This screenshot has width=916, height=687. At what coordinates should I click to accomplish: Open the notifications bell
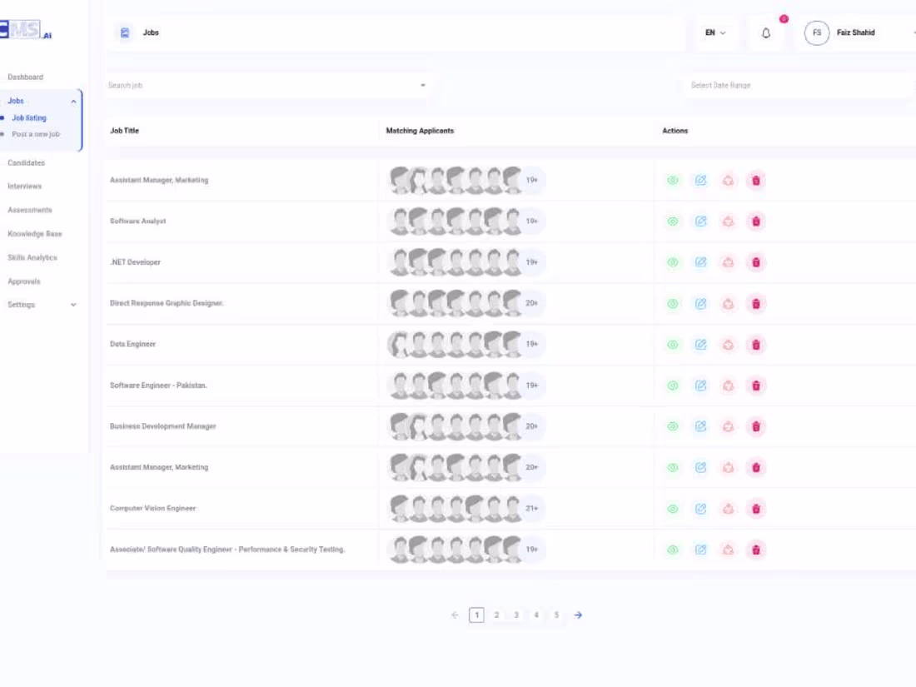pos(766,33)
